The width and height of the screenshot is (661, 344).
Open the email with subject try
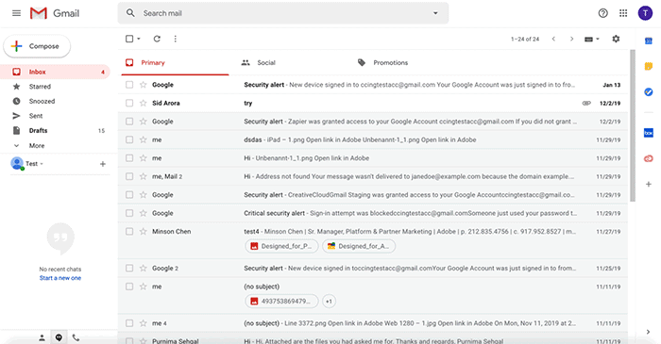373,103
